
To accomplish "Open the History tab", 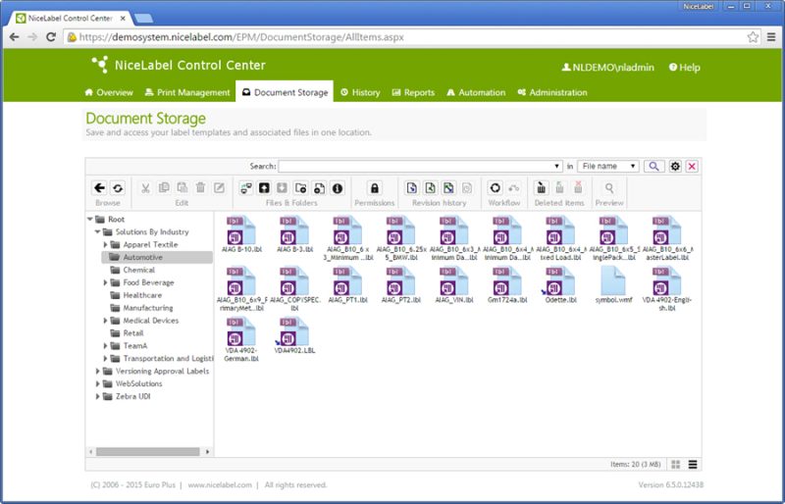I will 360,92.
